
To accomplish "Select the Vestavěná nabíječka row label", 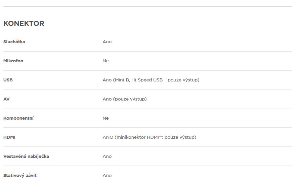I will 26,156.
